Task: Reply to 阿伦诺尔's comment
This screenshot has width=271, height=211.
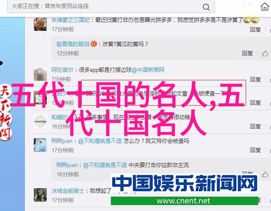Action: click(255, 79)
